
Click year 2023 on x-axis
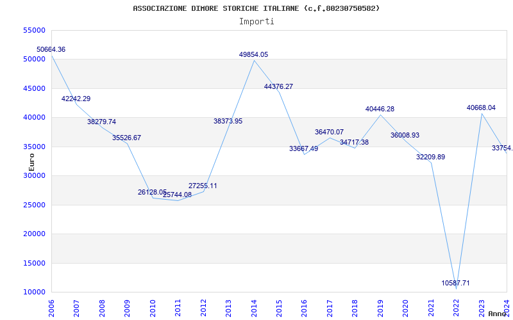(x=482, y=308)
